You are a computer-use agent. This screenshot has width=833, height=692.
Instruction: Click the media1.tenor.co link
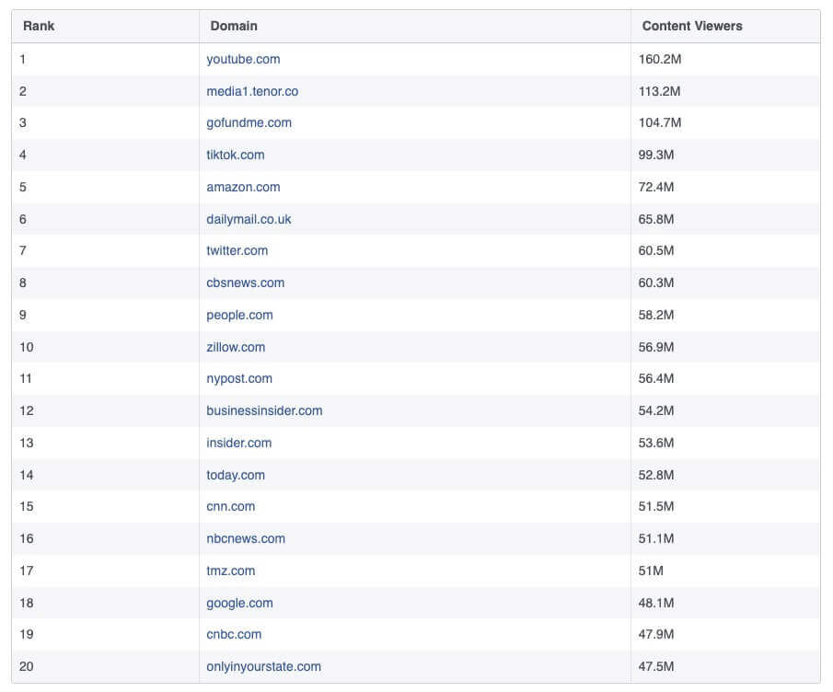(x=252, y=91)
